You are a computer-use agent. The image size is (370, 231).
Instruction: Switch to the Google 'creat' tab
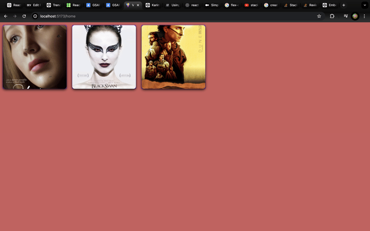[271, 5]
